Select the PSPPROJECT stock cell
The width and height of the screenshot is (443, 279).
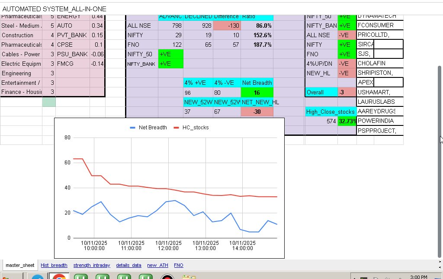(380, 131)
